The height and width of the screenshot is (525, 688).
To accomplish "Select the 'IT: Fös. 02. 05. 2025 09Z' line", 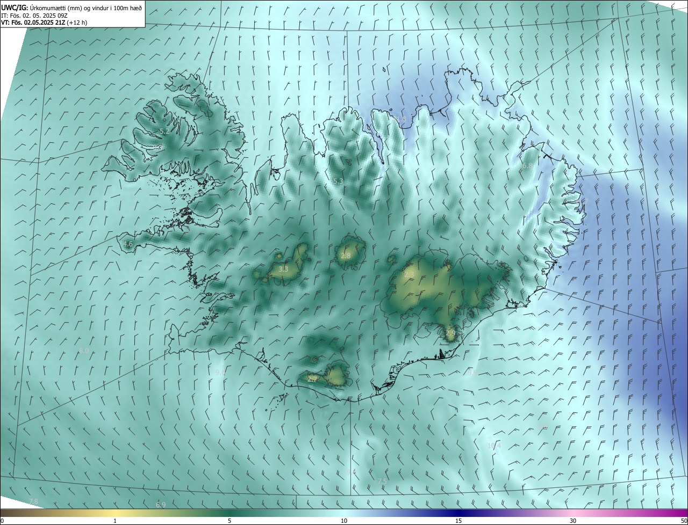I will (x=34, y=16).
